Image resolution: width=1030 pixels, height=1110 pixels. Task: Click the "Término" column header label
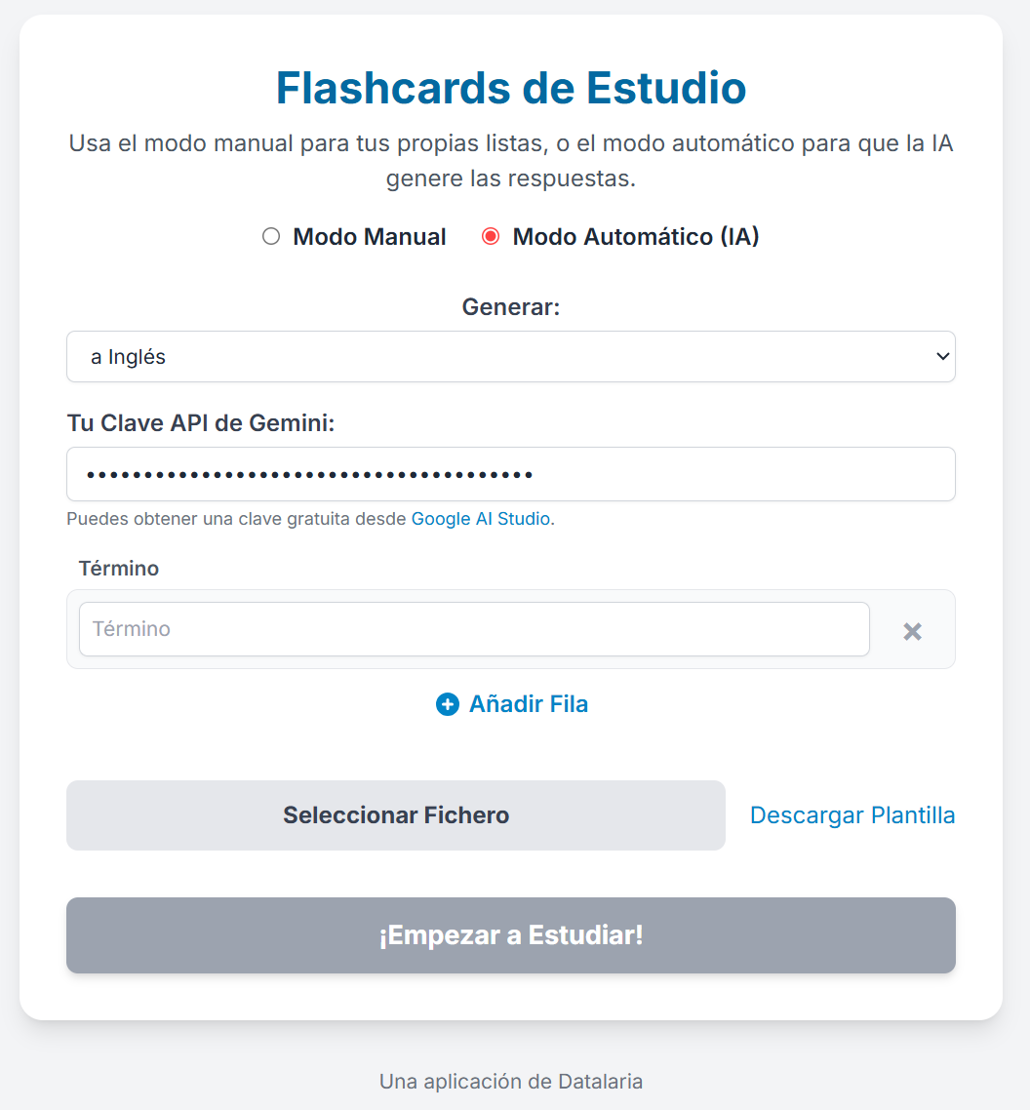[119, 568]
